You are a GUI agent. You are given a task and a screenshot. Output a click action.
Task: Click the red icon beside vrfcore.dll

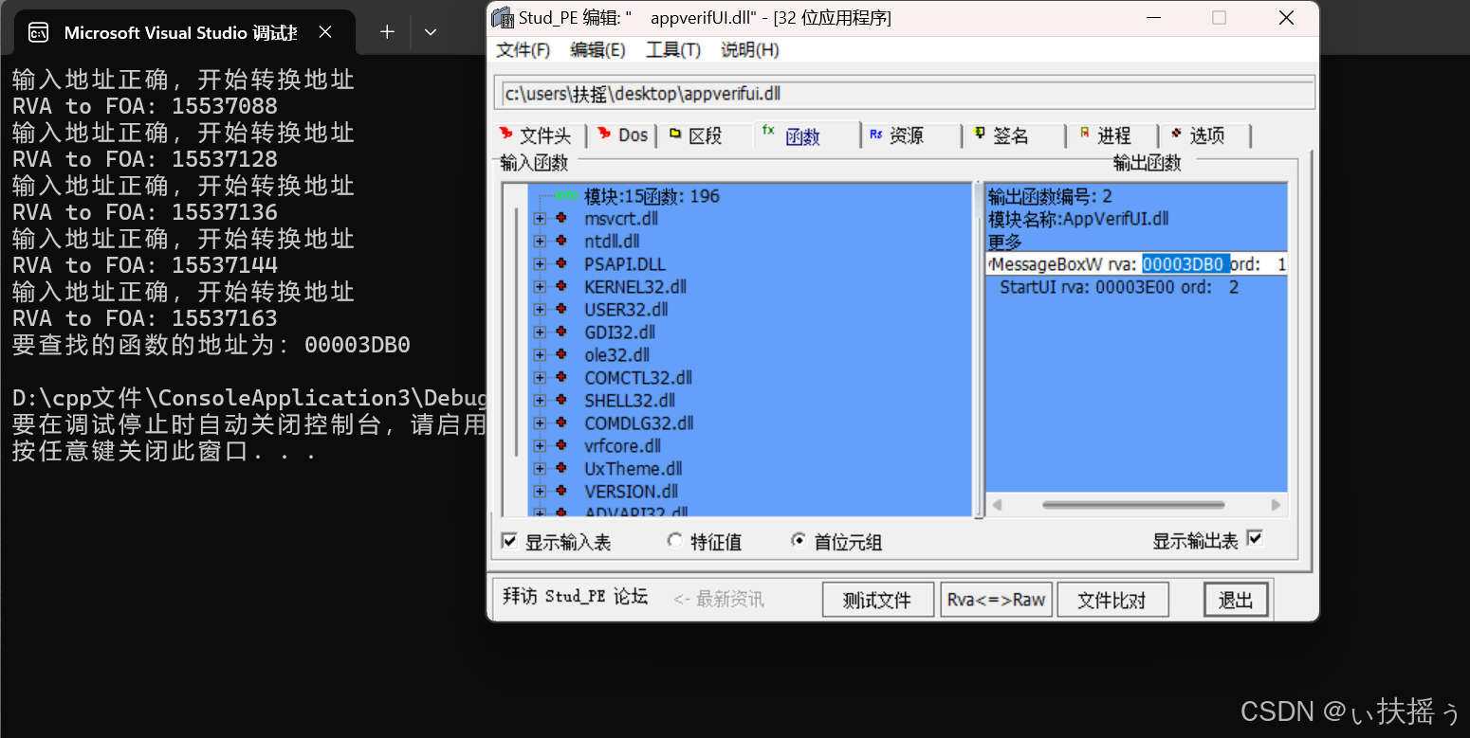click(561, 446)
